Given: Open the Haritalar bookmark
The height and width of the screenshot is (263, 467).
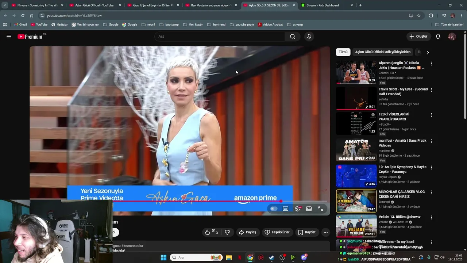Looking at the screenshot, I should coord(59,24).
